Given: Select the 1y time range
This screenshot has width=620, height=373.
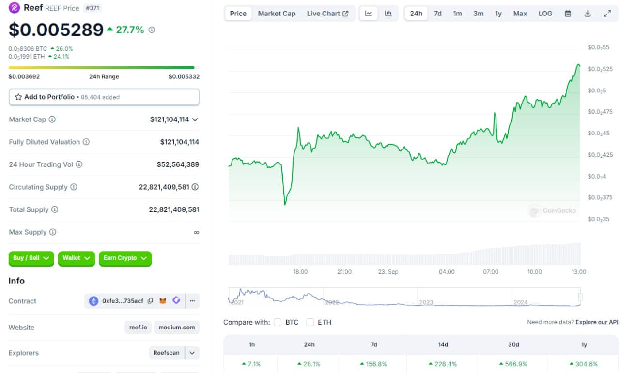Looking at the screenshot, I should [x=498, y=14].
